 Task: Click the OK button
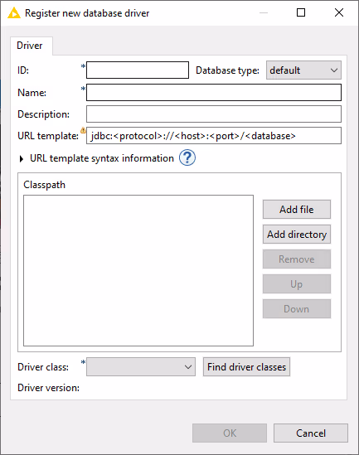tap(230, 433)
